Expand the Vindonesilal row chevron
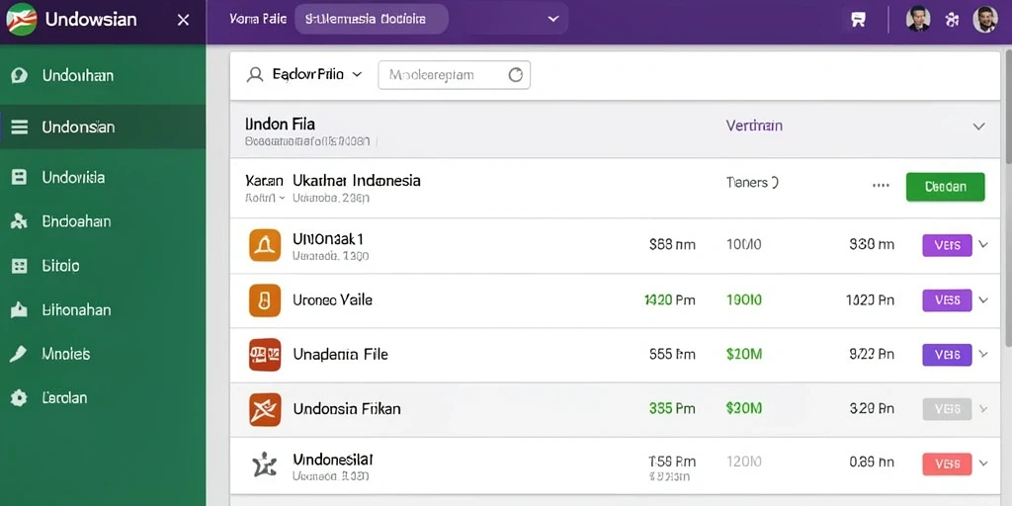Image resolution: width=1012 pixels, height=506 pixels. click(x=983, y=463)
